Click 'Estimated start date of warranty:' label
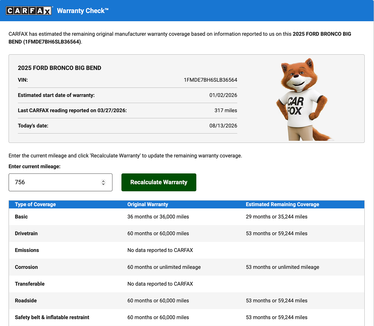Image resolution: width=374 pixels, height=326 pixels. (56, 95)
